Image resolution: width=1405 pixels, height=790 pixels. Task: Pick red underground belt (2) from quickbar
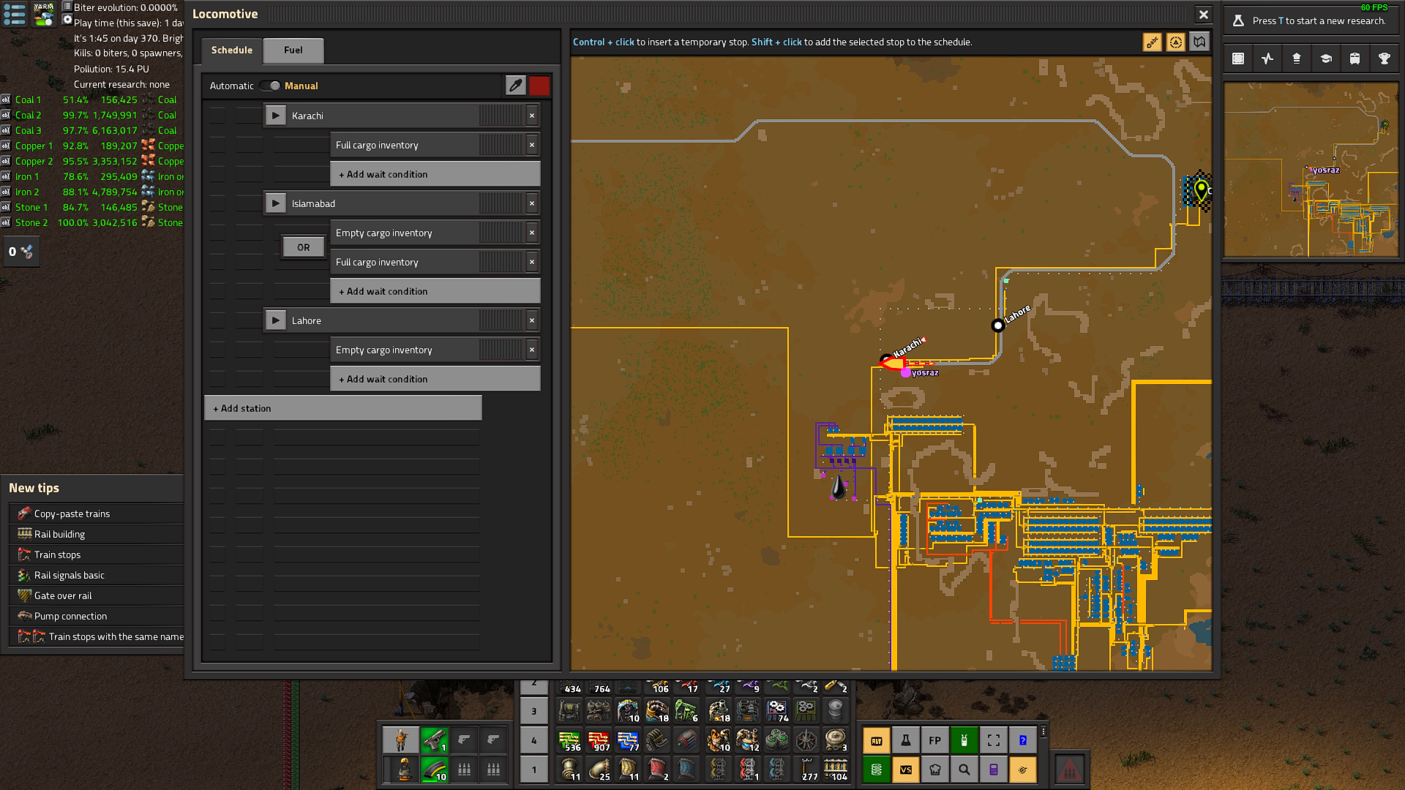click(657, 770)
